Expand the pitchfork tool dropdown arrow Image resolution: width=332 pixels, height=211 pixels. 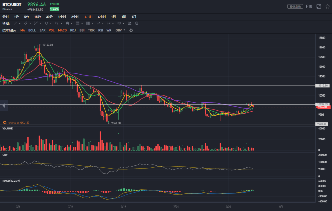pyautogui.click(x=72, y=23)
